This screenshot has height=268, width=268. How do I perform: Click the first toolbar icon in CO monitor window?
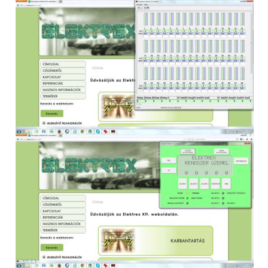(139, 8)
